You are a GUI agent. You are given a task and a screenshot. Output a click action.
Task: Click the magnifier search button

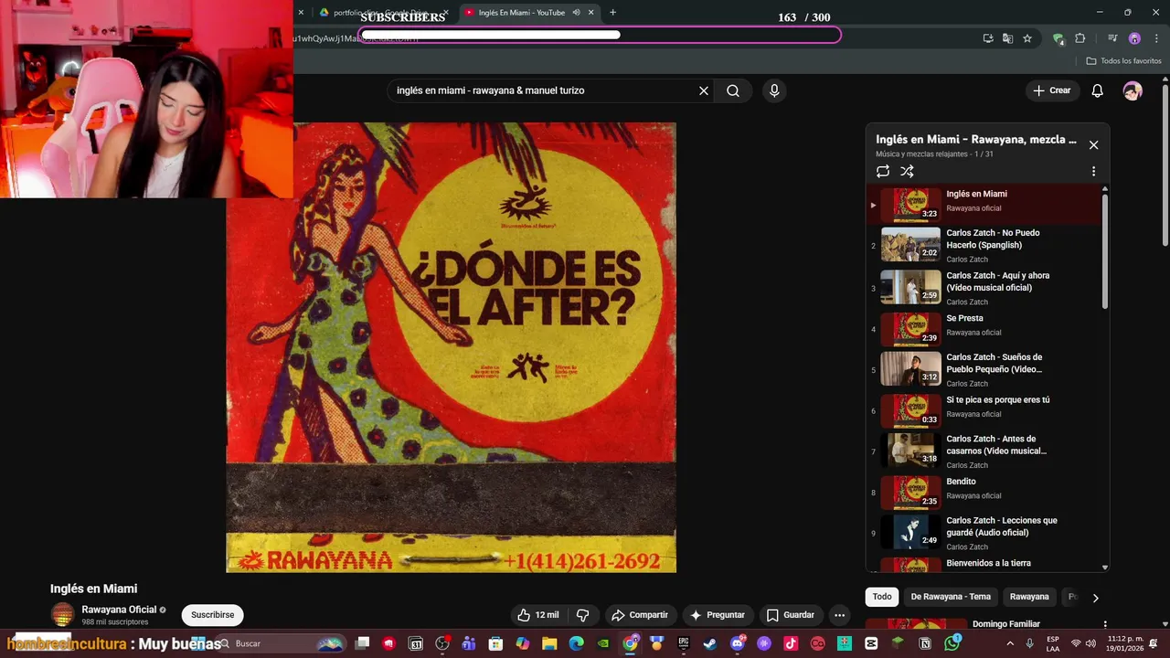point(733,90)
